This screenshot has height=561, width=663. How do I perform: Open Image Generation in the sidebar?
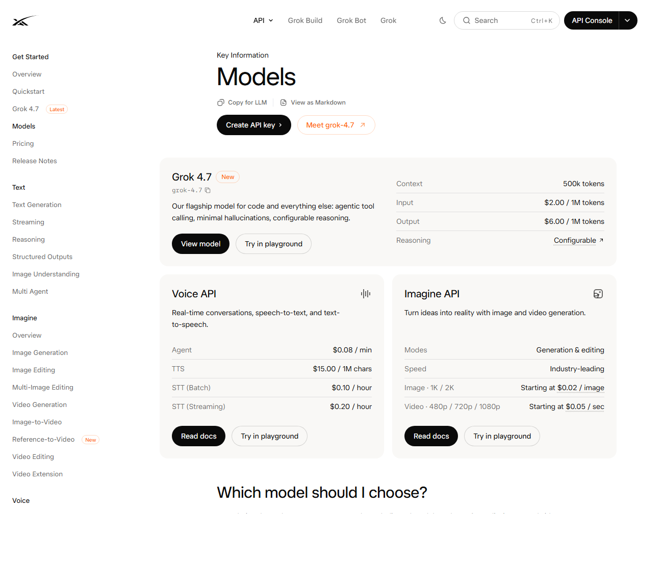point(40,353)
